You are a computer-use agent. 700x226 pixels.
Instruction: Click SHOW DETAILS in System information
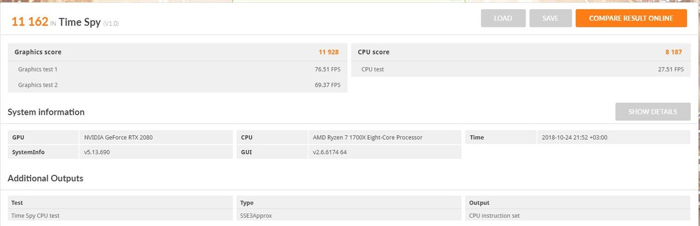click(652, 112)
